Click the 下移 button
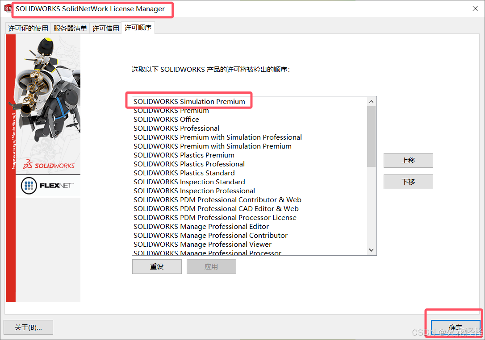The width and height of the screenshot is (485, 340). 408,182
